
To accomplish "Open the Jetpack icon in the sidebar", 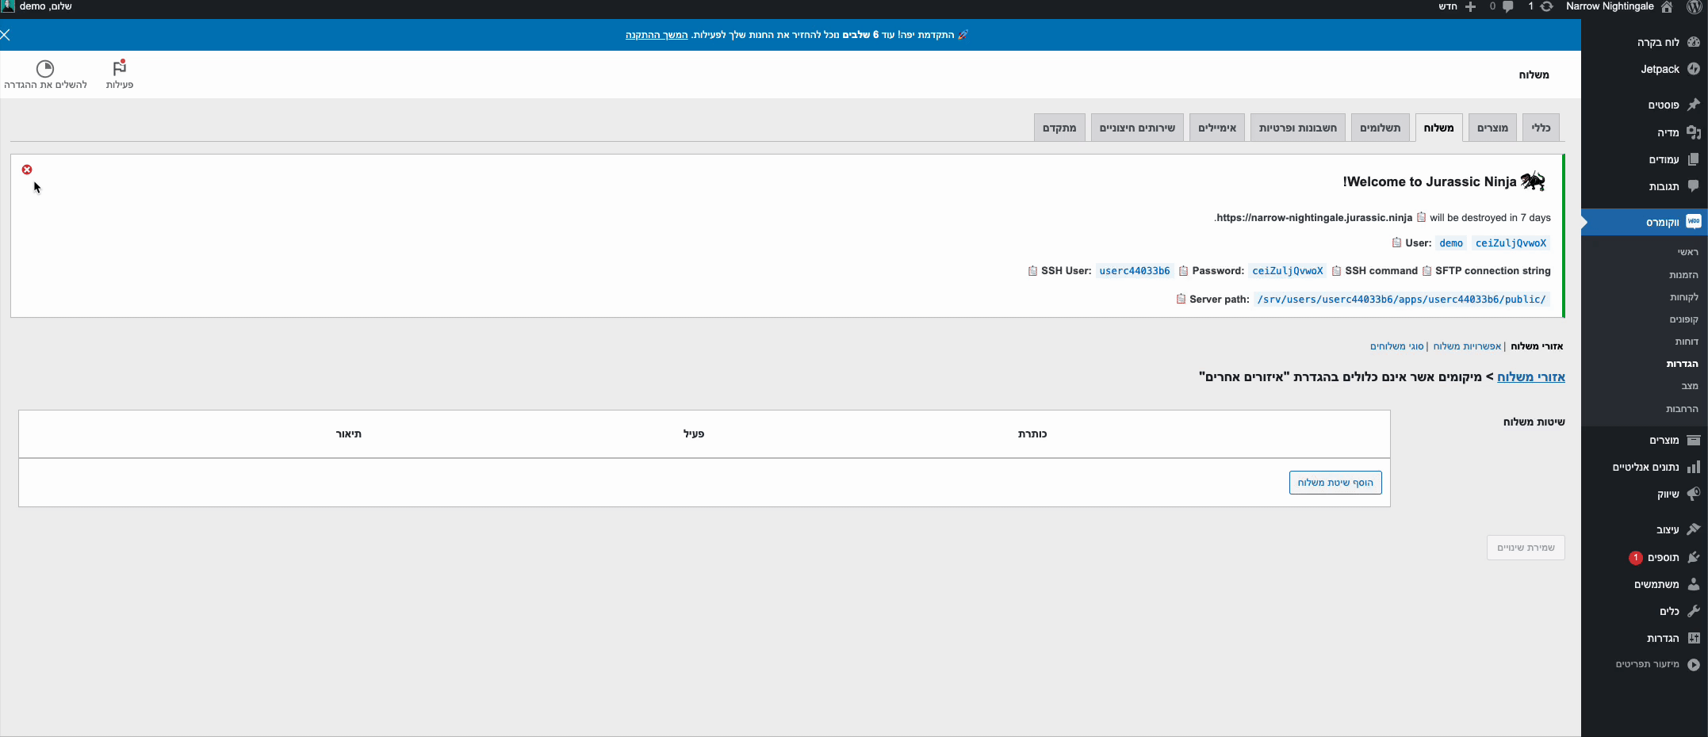I will [1695, 70].
